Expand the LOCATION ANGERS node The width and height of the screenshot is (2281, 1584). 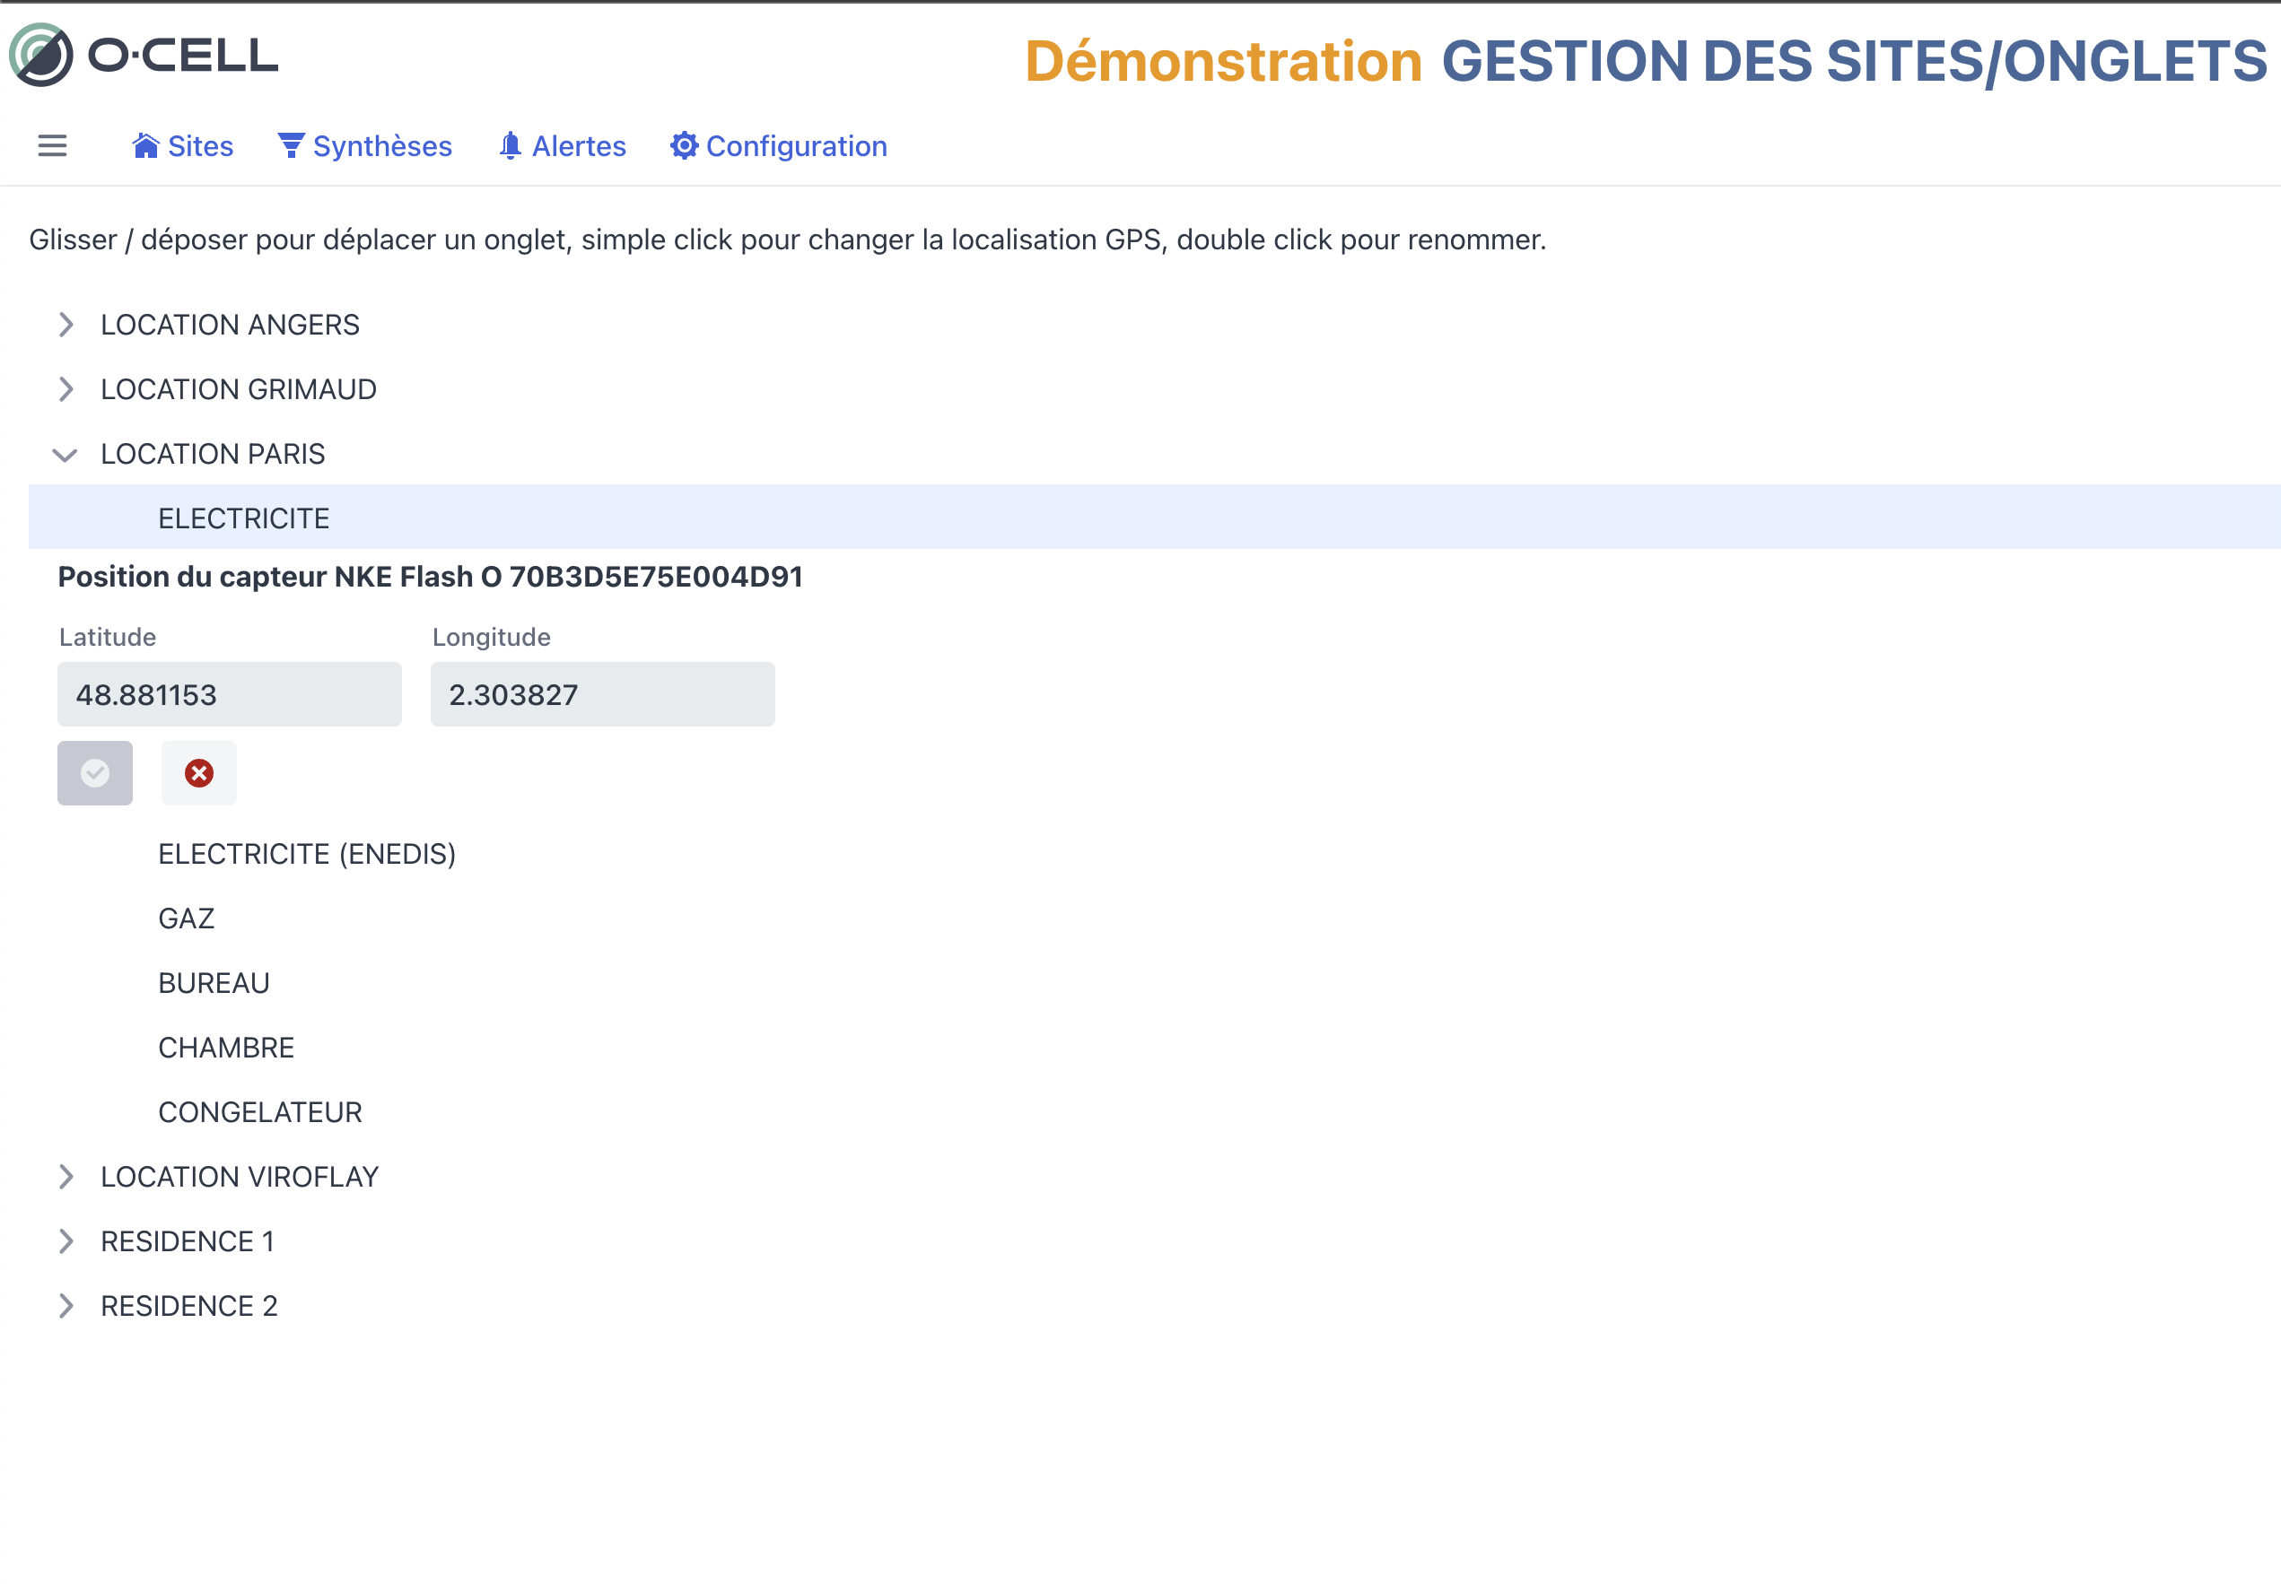tap(66, 325)
